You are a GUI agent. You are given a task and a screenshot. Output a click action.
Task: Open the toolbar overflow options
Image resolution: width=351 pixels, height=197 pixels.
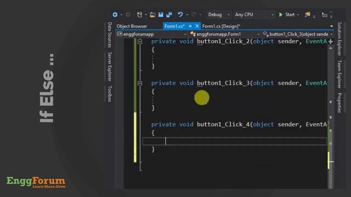[331, 15]
